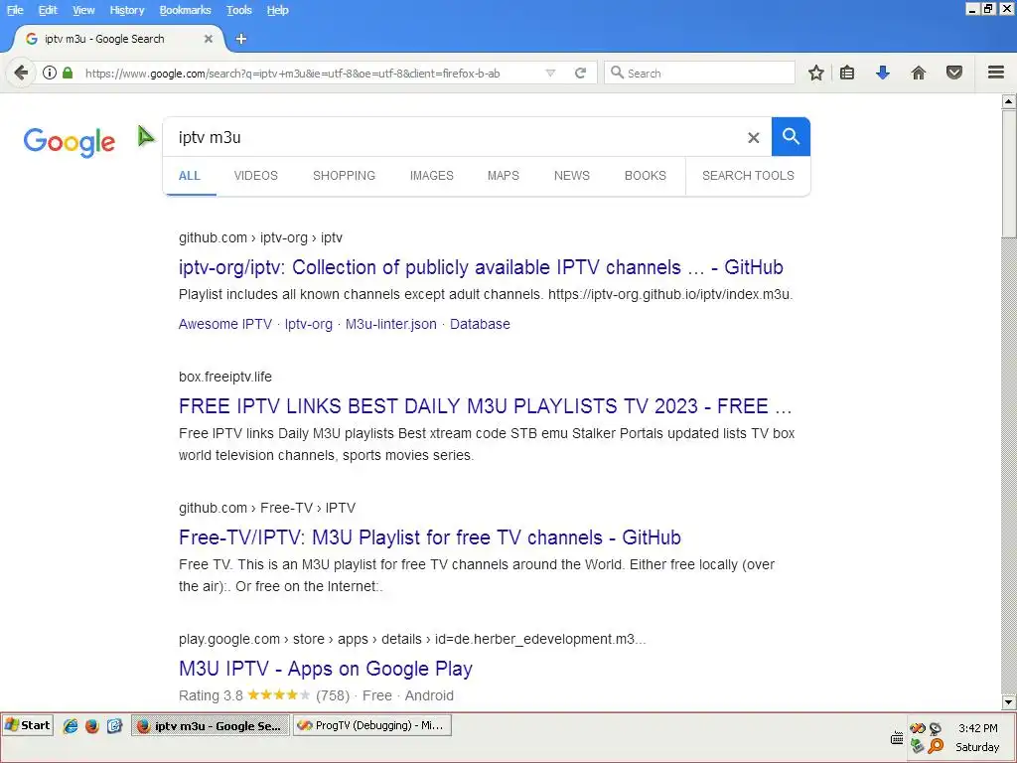The height and width of the screenshot is (763, 1017).
Task: Click the keyboard icon in system tray
Action: [897, 738]
